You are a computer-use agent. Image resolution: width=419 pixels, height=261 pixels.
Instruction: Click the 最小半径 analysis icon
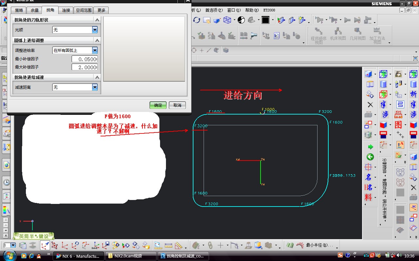300,245
